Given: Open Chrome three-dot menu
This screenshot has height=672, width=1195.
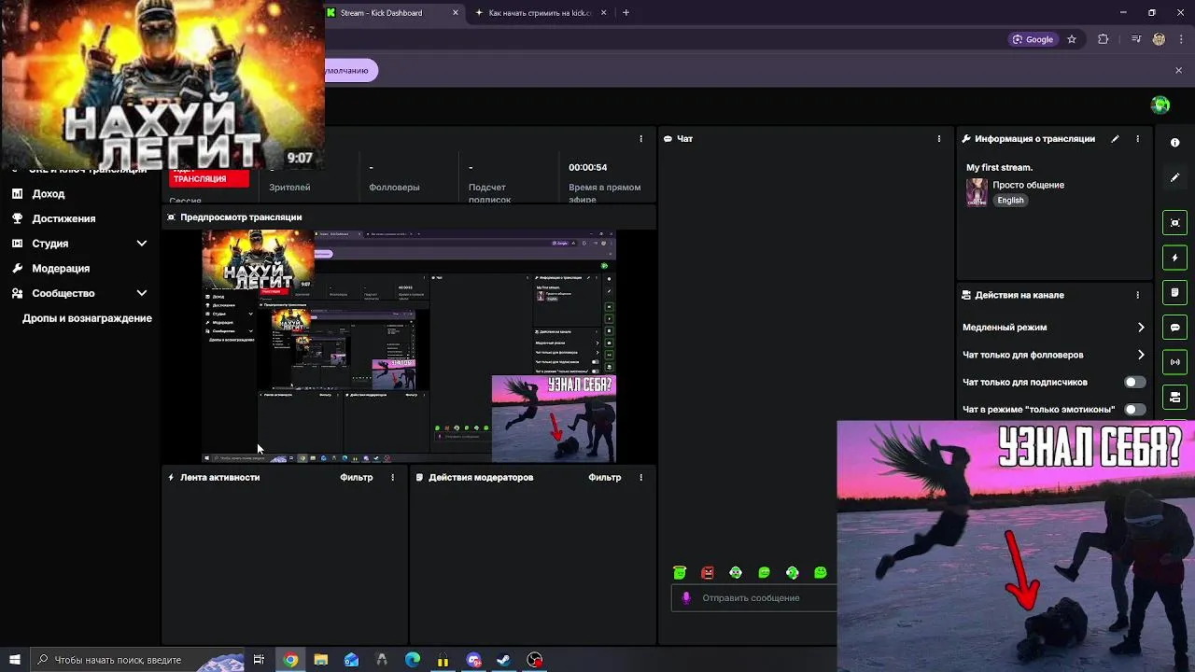Looking at the screenshot, I should 1182,39.
